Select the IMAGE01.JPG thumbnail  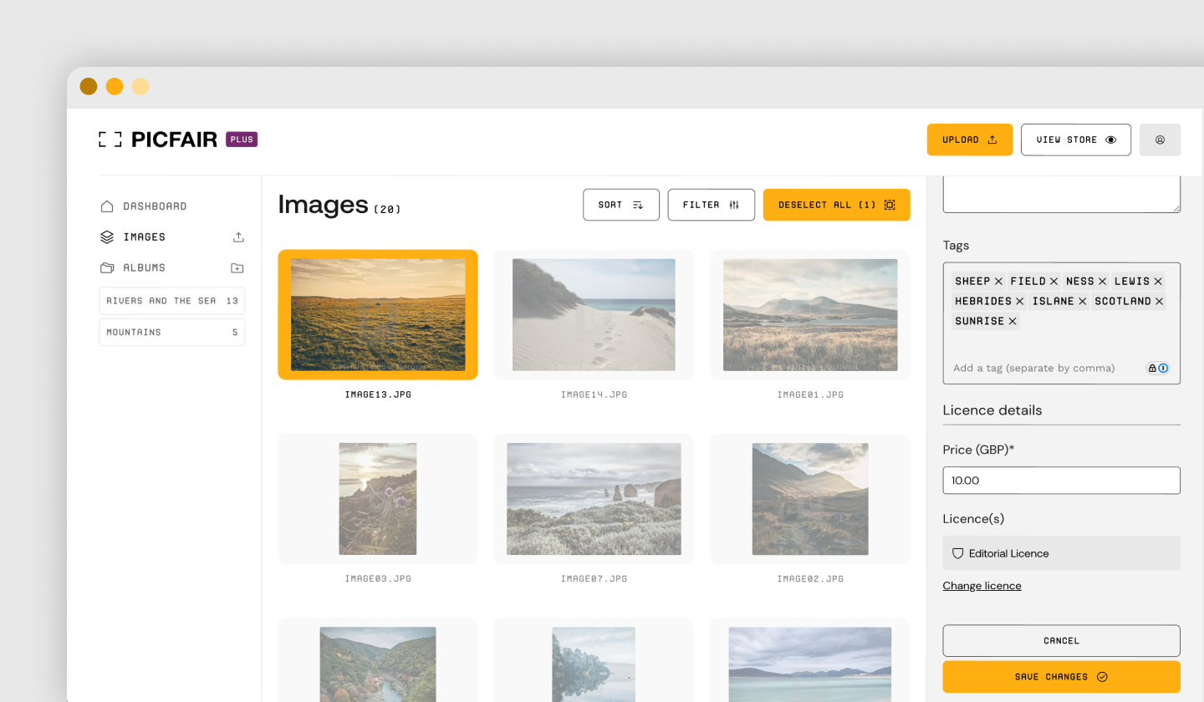point(810,315)
